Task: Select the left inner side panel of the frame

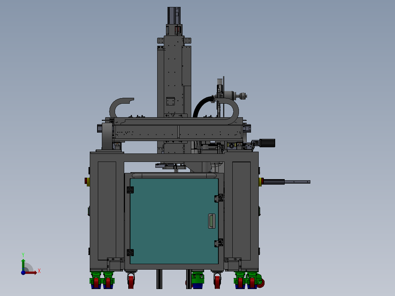Action: pyautogui.click(x=107, y=211)
